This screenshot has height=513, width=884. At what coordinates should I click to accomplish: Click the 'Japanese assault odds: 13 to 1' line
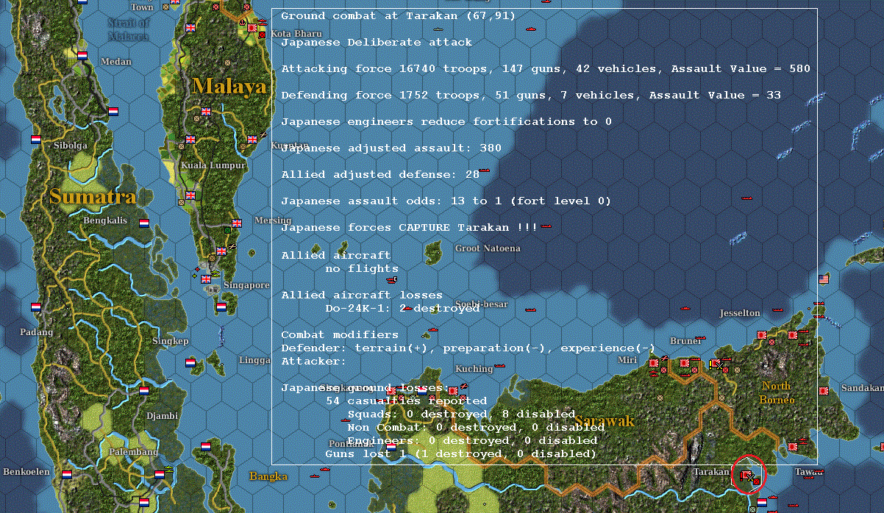pos(446,201)
